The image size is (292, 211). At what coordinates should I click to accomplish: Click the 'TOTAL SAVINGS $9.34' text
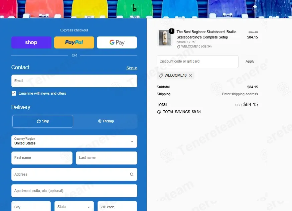click(182, 112)
